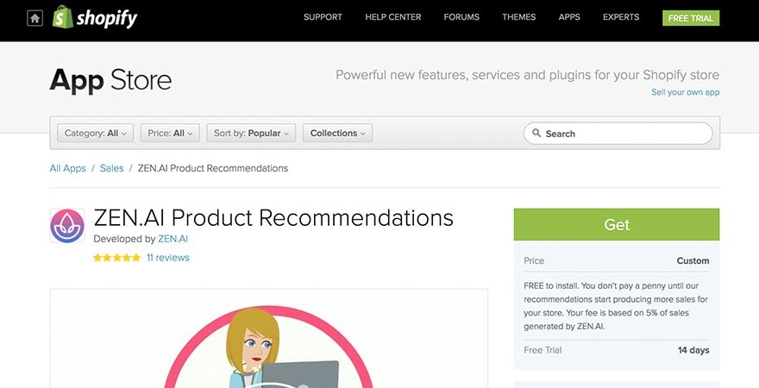Open the Forums navigation item
The image size is (759, 388).
463,17
